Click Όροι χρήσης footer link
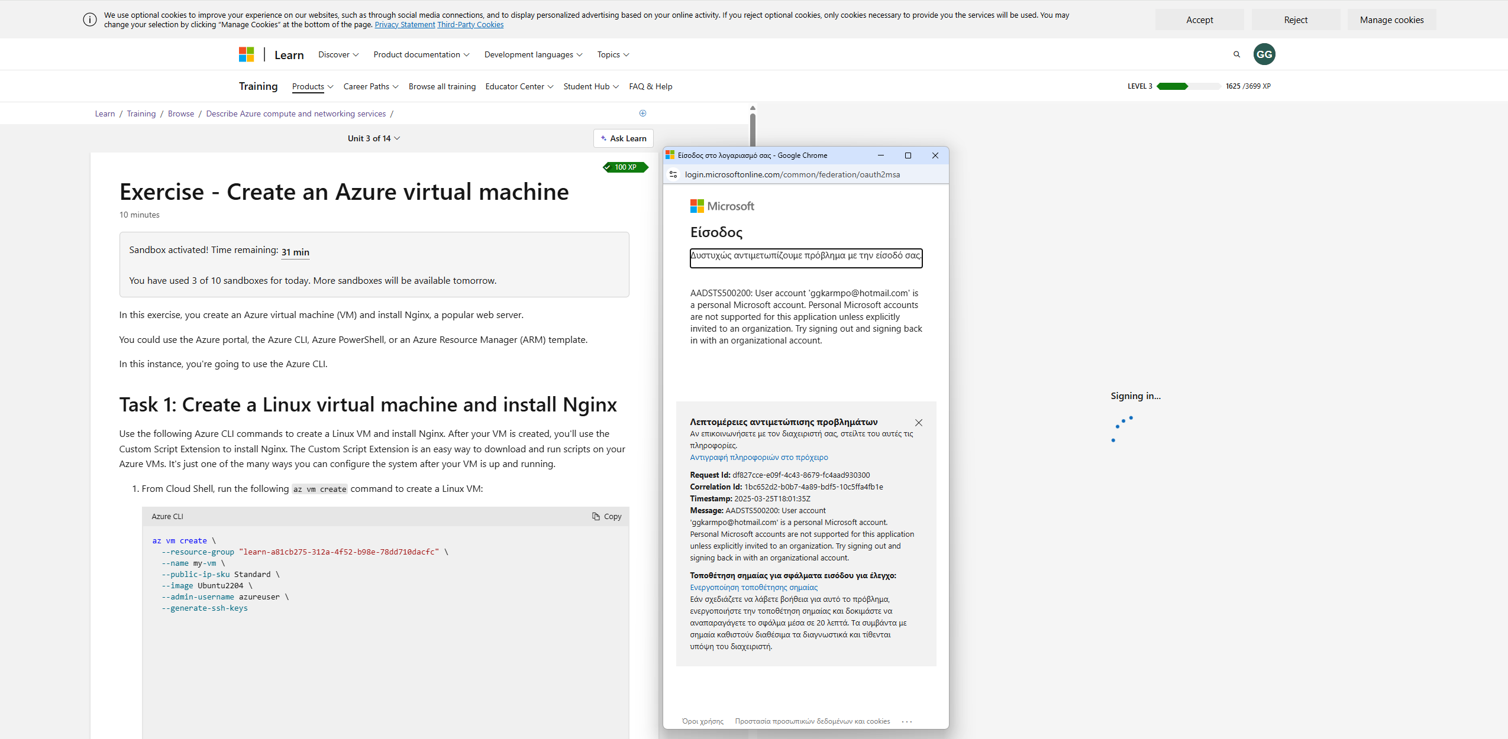Viewport: 1508px width, 739px height. pos(703,721)
